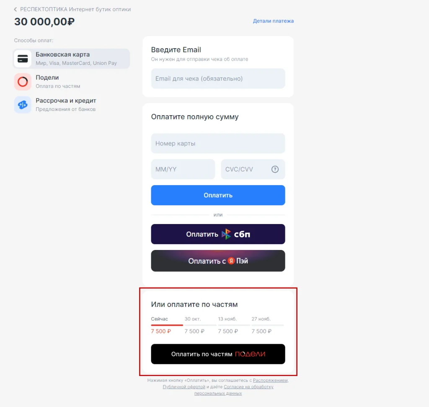429x407 pixels.
Task: Select Банковская карта payment method
Action: pos(72,59)
